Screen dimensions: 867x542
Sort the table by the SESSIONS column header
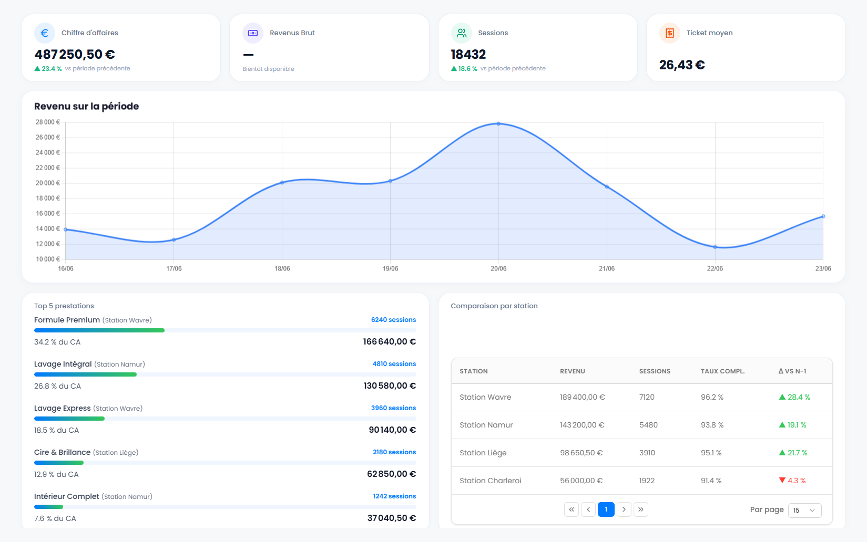(655, 371)
